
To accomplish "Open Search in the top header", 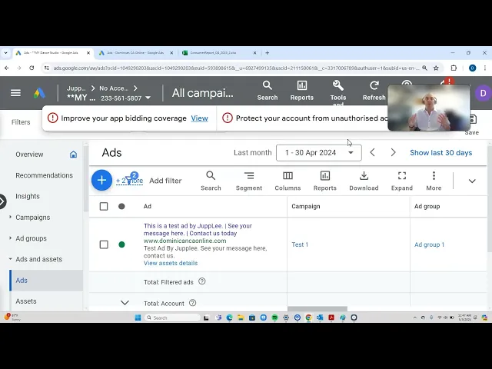I will (268, 91).
